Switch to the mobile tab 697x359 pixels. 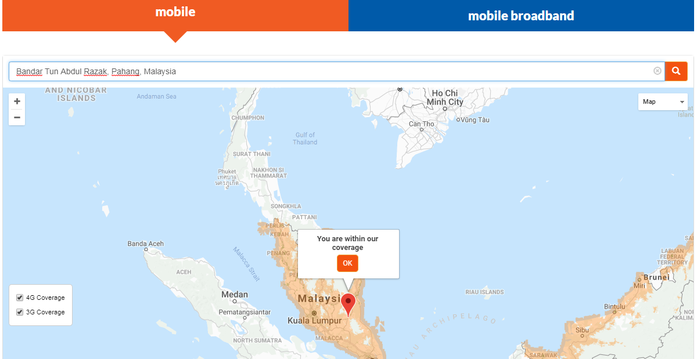tap(175, 13)
